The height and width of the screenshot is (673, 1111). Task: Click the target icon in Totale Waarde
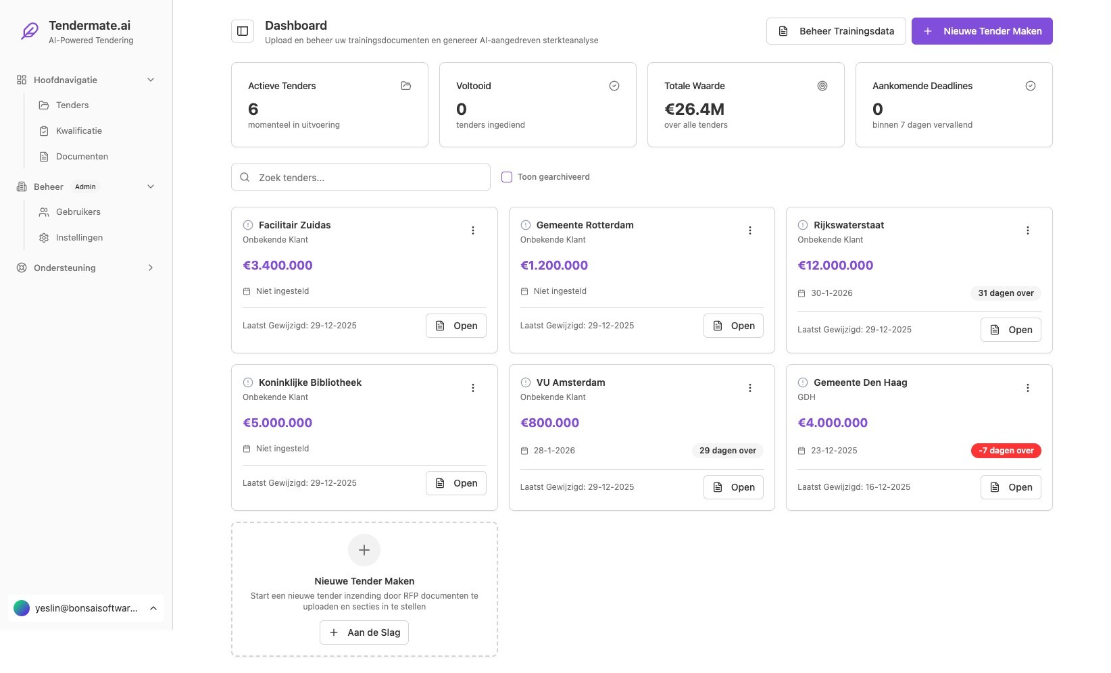tap(822, 86)
